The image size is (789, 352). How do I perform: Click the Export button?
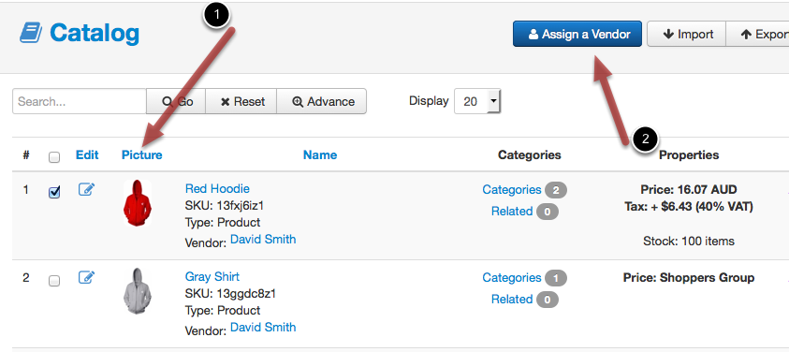point(758,35)
